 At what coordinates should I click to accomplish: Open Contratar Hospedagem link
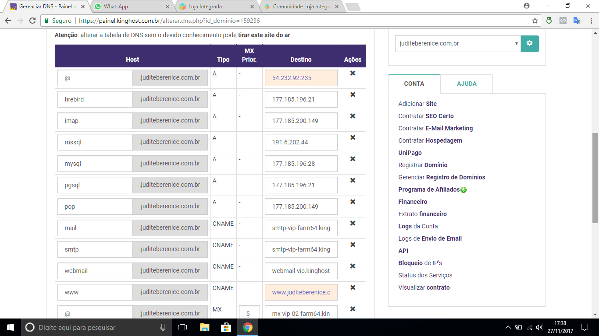coord(430,140)
